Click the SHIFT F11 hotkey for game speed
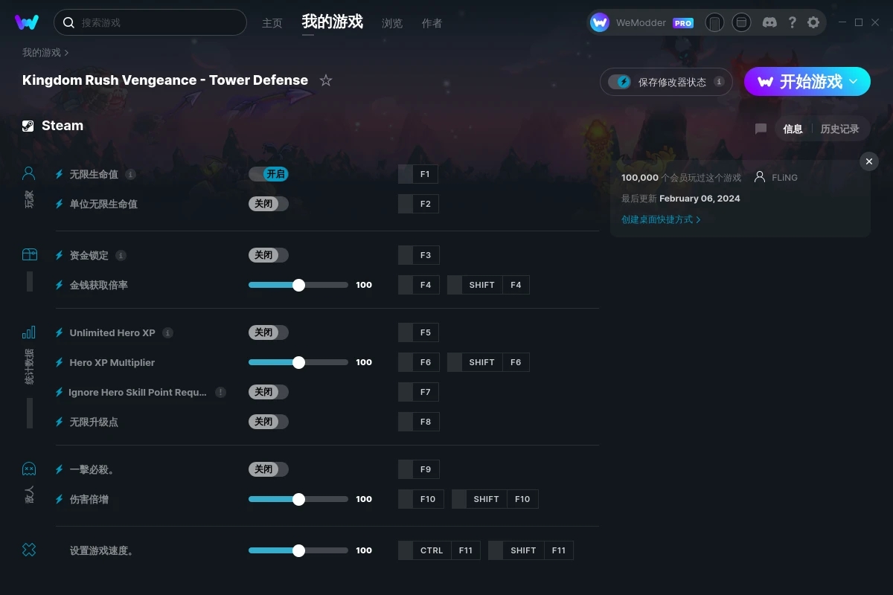This screenshot has height=595, width=893. [531, 550]
